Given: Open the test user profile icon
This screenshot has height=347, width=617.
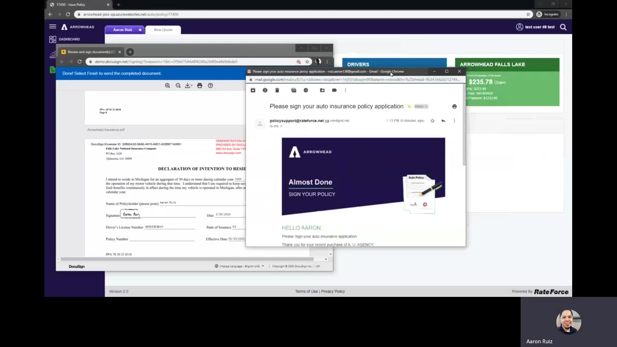Looking at the screenshot, I should (x=519, y=27).
